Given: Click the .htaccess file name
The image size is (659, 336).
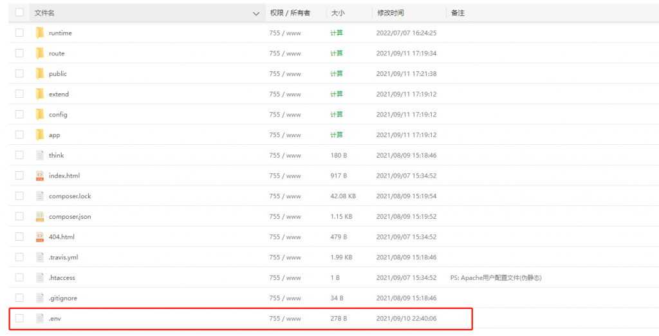Looking at the screenshot, I should tap(62, 278).
